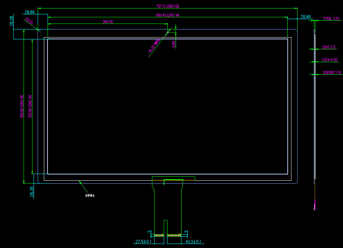Select the "28.86" dimension above R8.00

click(x=30, y=12)
